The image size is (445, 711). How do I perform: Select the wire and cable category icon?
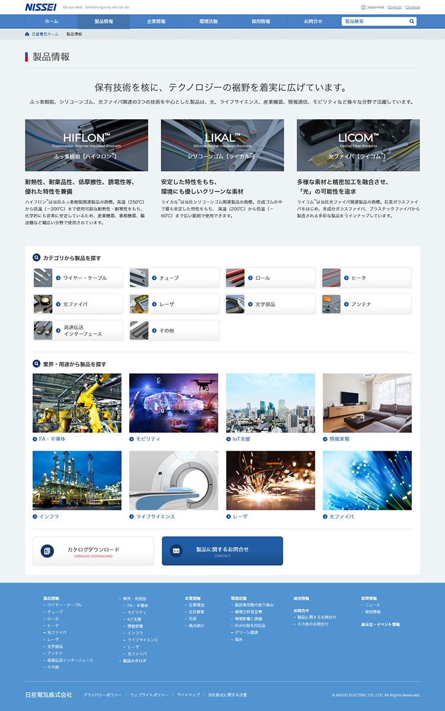pos(43,278)
